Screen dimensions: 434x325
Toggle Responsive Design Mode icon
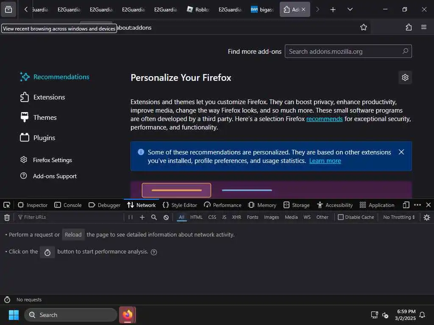[x=406, y=205]
